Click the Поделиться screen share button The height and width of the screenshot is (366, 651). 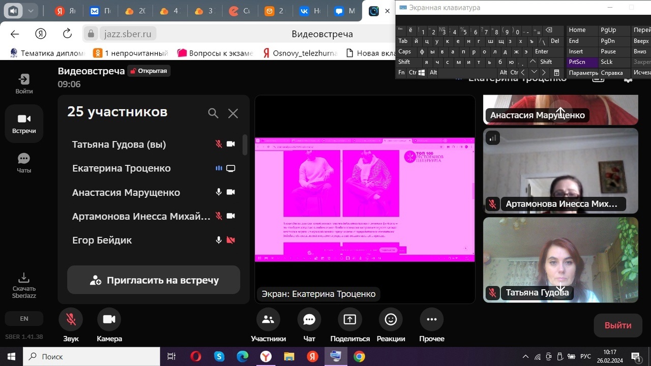pos(350,319)
